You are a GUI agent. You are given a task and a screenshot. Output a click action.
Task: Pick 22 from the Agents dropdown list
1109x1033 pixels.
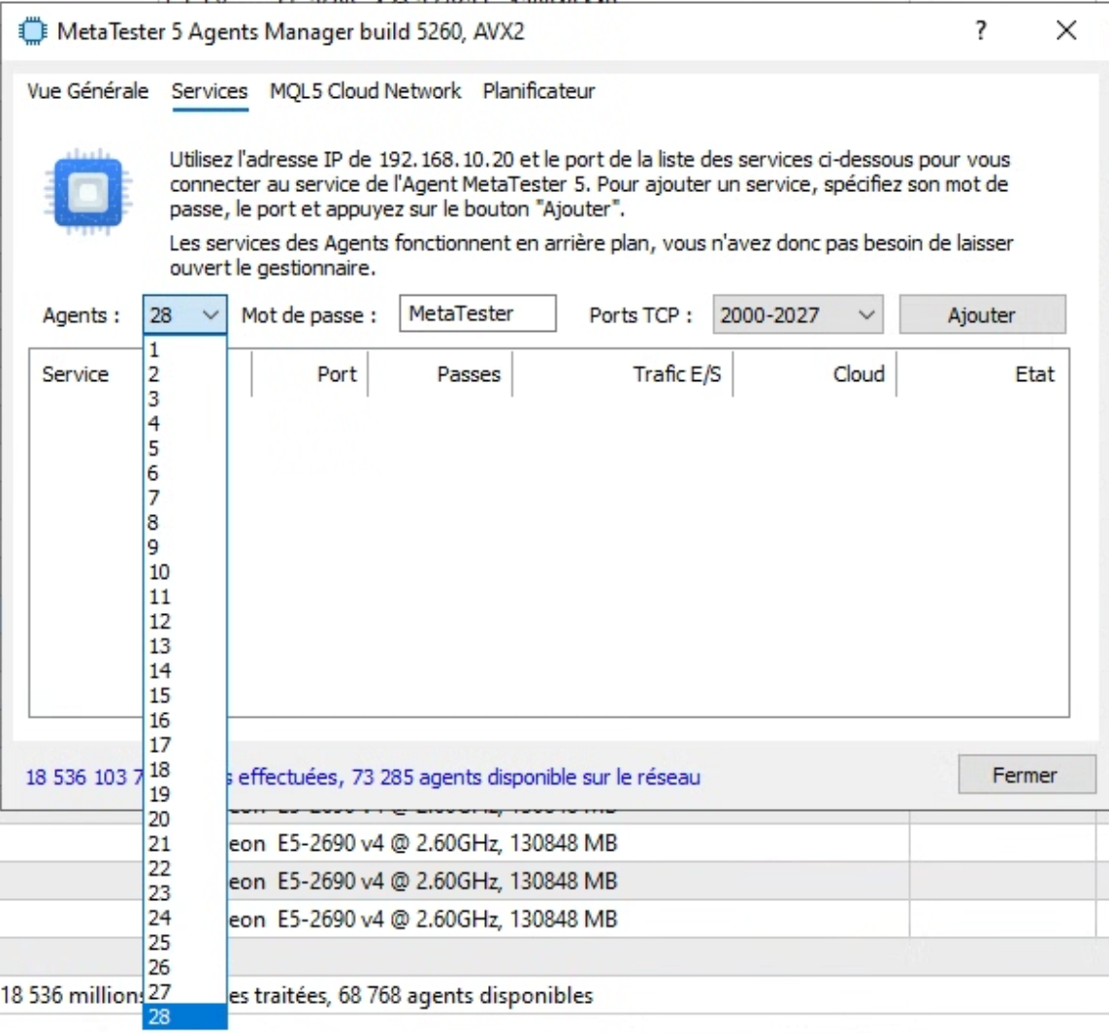(x=184, y=868)
